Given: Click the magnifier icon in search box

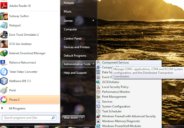Looking at the screenshot, I should [53, 118].
